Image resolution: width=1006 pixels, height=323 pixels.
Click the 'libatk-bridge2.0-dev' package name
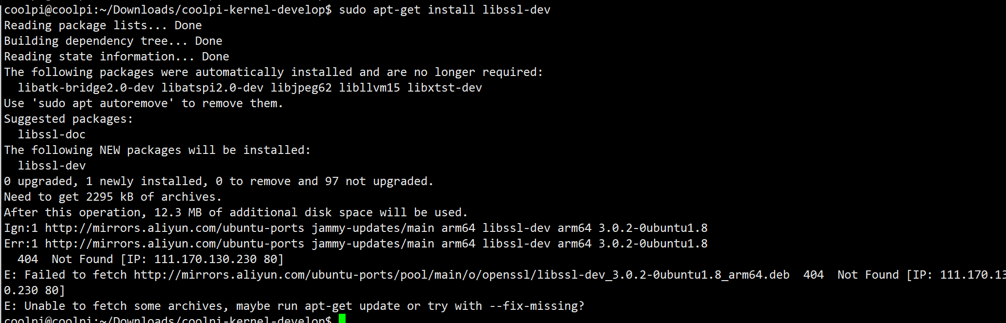coord(86,88)
